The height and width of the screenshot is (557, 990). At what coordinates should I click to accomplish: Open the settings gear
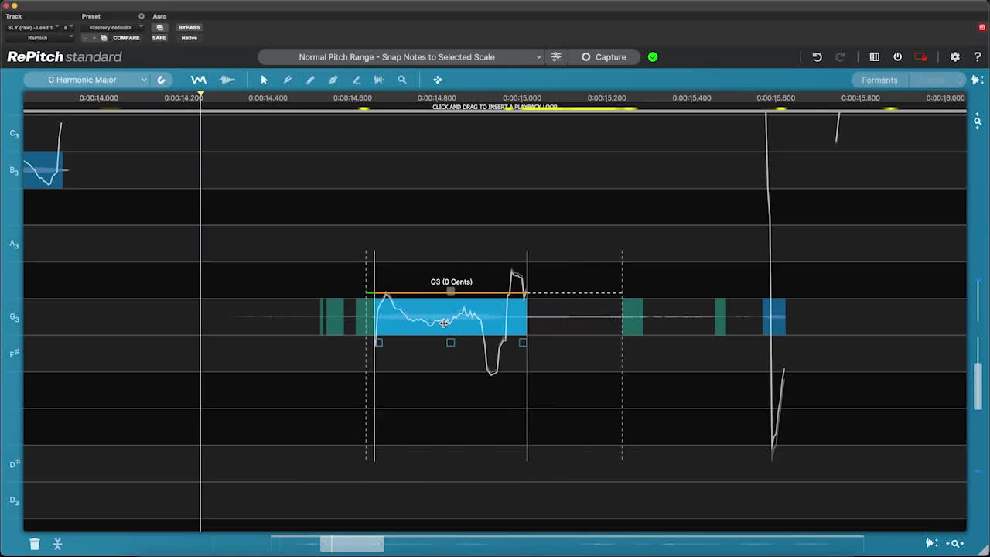click(x=955, y=56)
